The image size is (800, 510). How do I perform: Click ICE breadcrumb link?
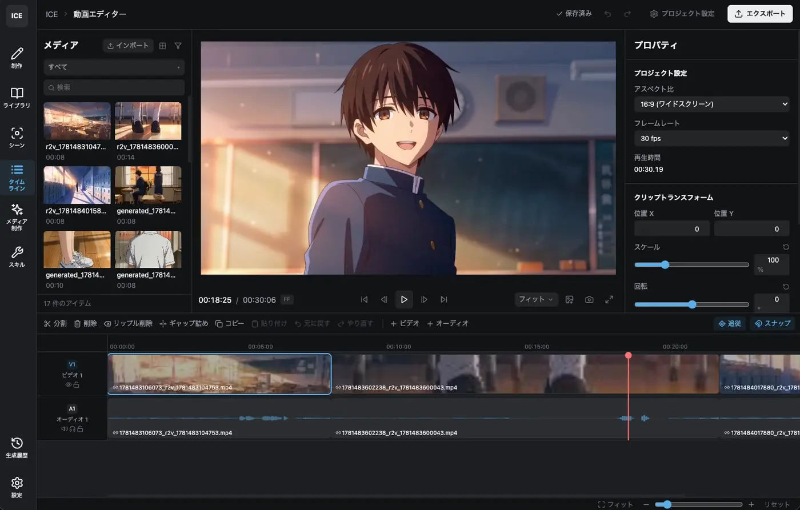click(x=51, y=14)
